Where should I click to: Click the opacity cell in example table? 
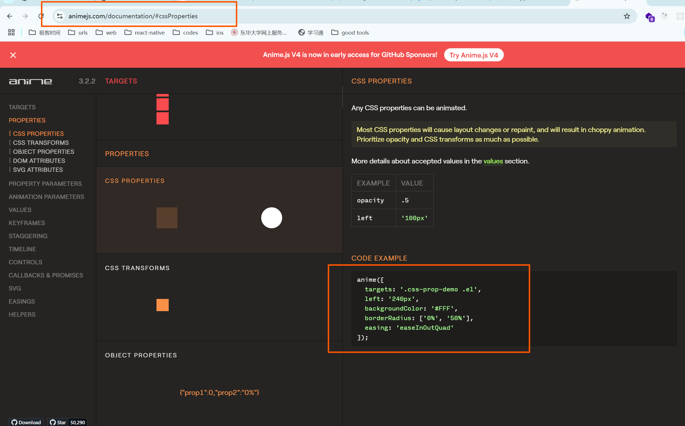tap(373, 200)
